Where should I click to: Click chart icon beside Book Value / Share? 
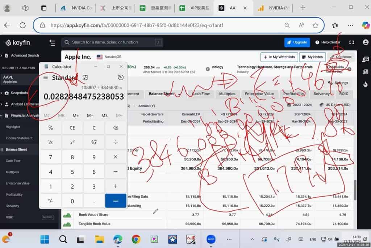point(67,215)
